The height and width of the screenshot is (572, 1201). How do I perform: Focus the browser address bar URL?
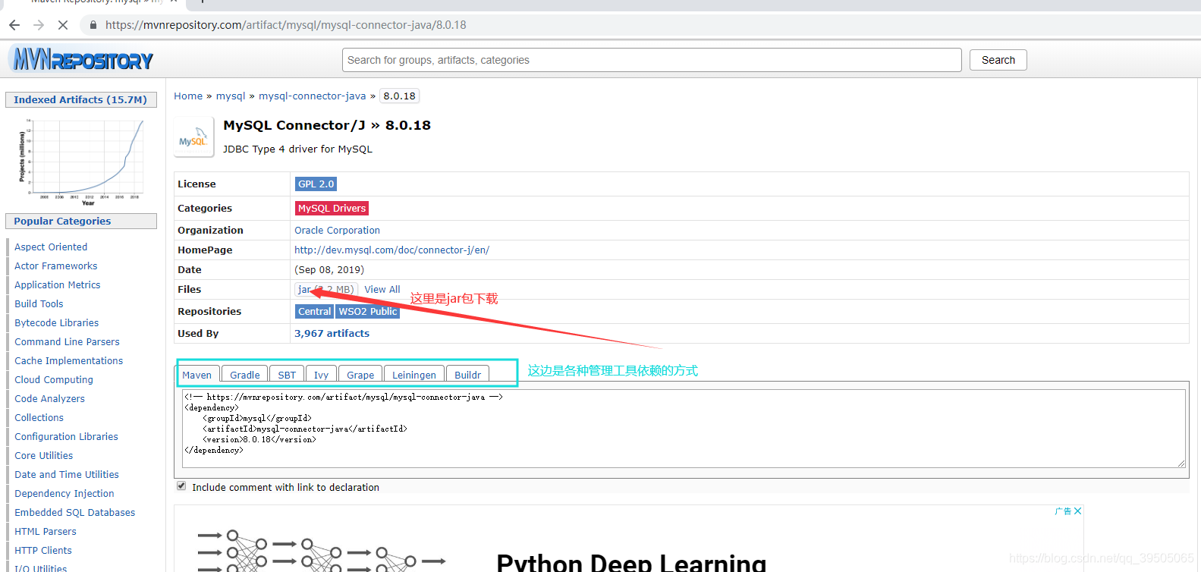coord(286,25)
